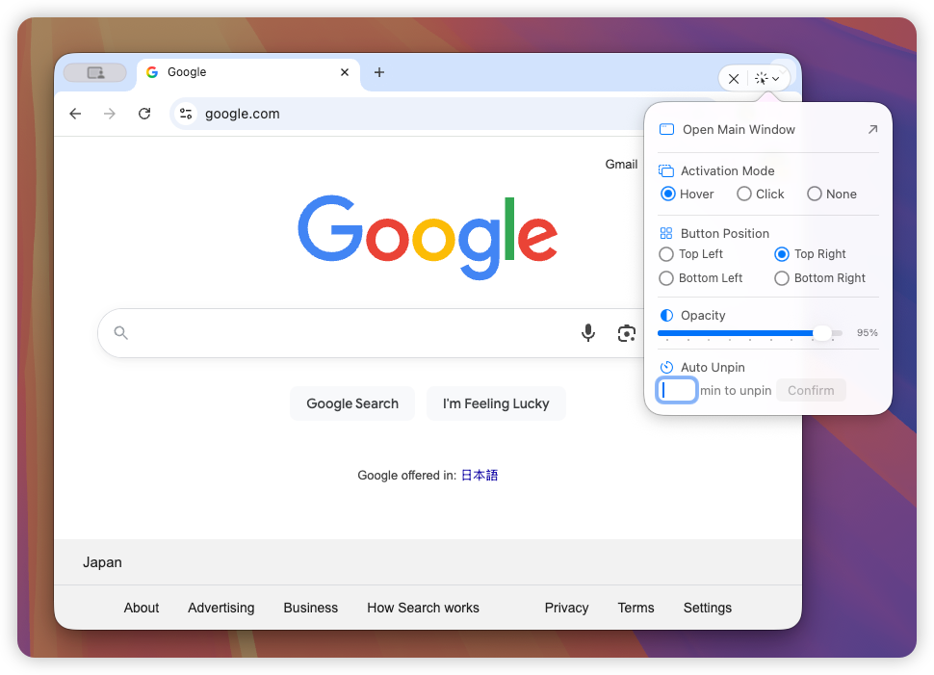
Task: Open the Terms footer link
Action: (x=636, y=608)
